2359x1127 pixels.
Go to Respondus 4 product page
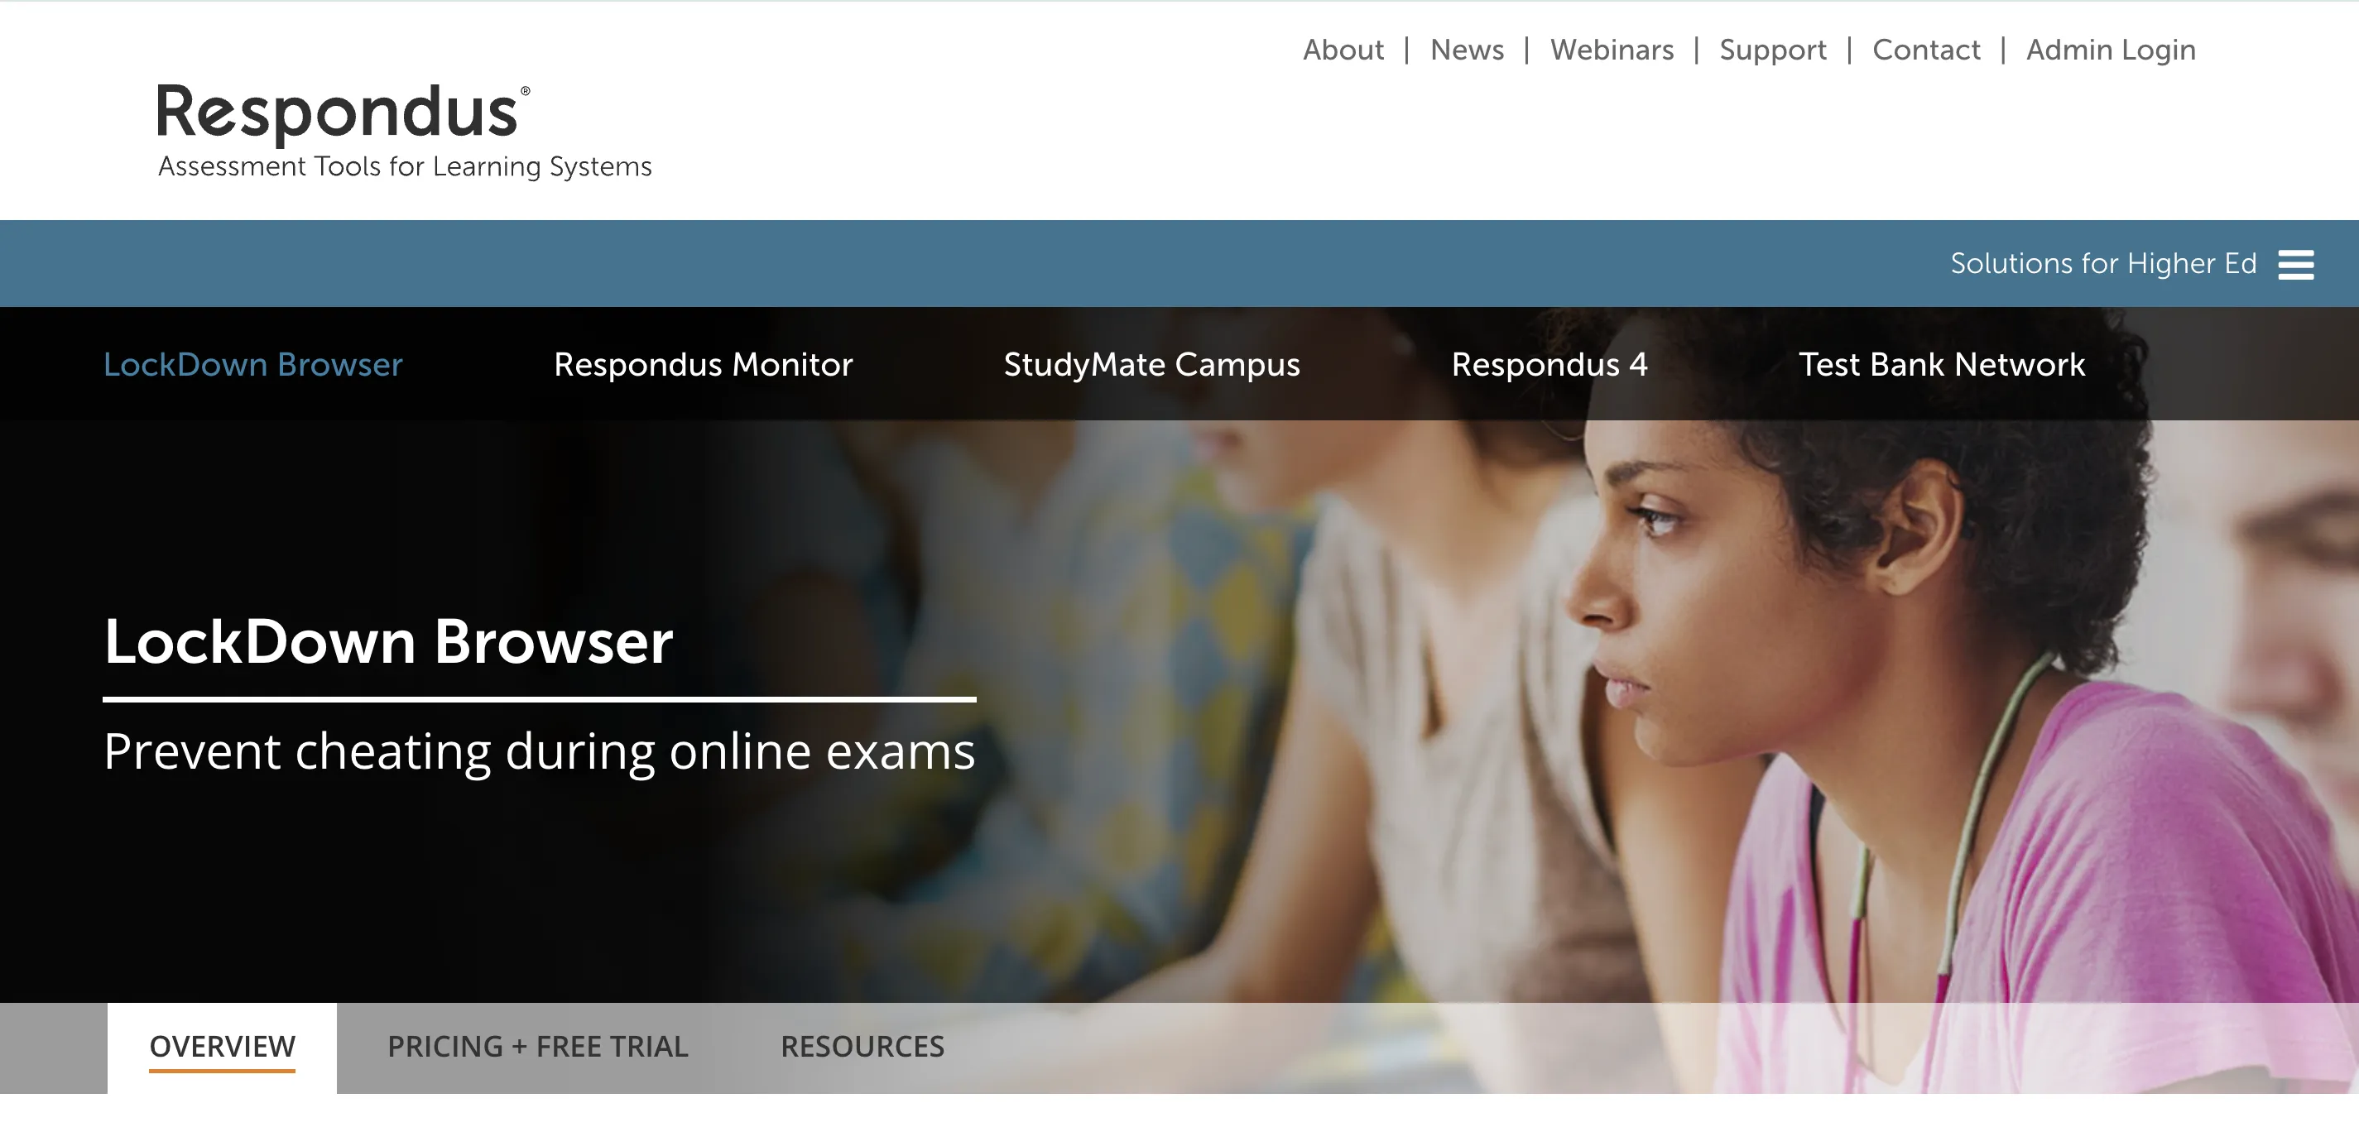[1549, 365]
